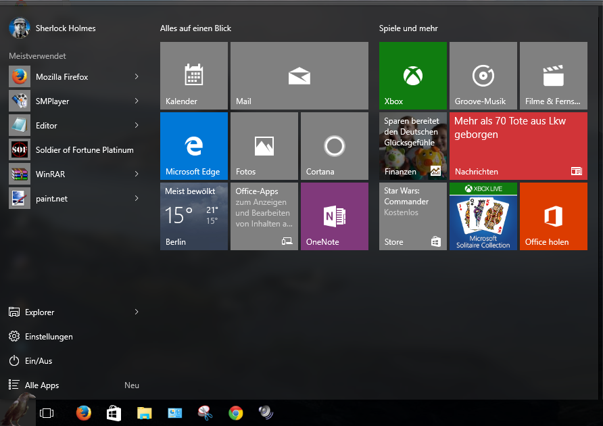Launch Microsoft Solitaire Collection tile
Viewport: 603px width, 426px height.
click(x=483, y=216)
